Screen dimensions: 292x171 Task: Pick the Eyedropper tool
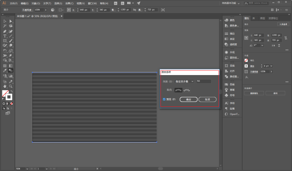click(5, 70)
